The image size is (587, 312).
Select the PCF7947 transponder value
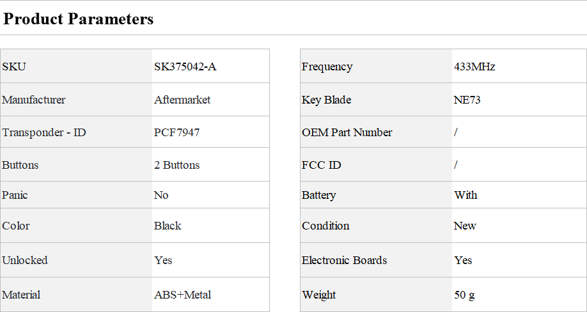click(176, 132)
